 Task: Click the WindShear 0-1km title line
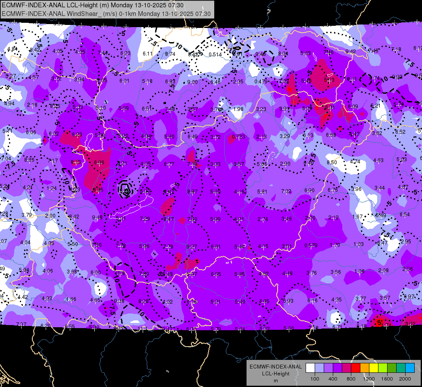point(106,14)
